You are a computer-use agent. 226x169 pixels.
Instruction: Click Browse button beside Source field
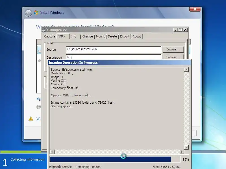[x=173, y=49]
